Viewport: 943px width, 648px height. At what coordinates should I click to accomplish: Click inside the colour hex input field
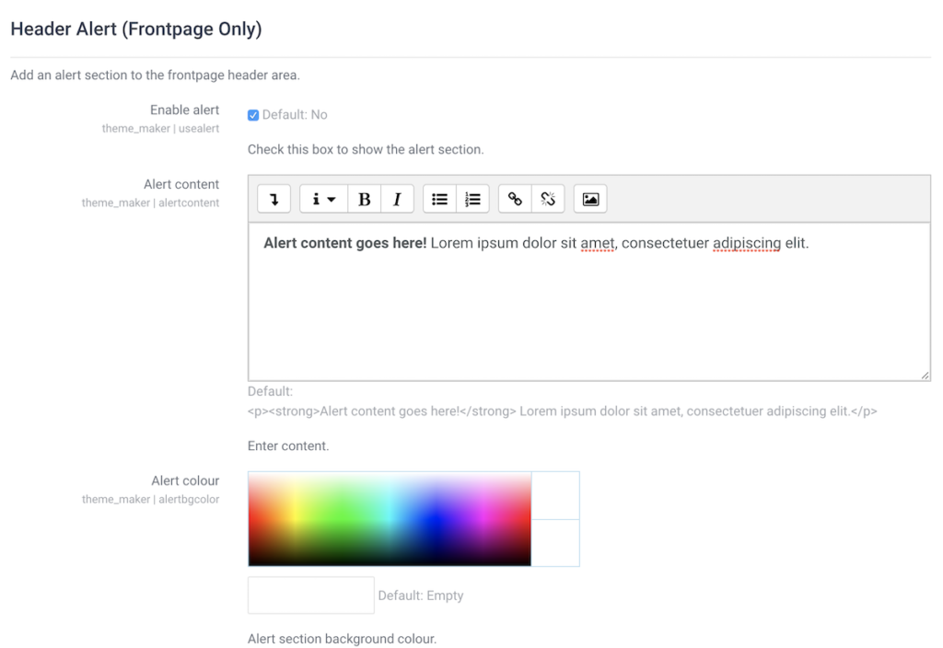tap(309, 595)
